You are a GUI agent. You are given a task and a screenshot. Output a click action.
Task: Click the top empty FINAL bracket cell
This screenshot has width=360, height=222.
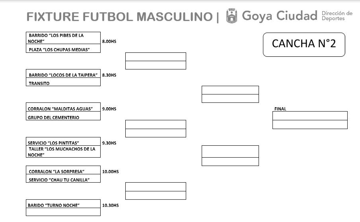pos(310,116)
